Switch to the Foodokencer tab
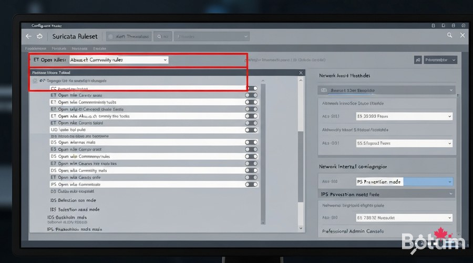The height and width of the screenshot is (263, 473). pyautogui.click(x=36, y=48)
